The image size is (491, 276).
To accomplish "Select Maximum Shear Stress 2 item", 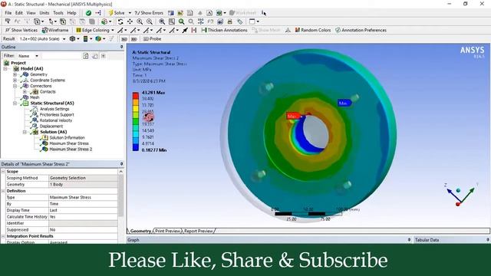I will pos(71,149).
